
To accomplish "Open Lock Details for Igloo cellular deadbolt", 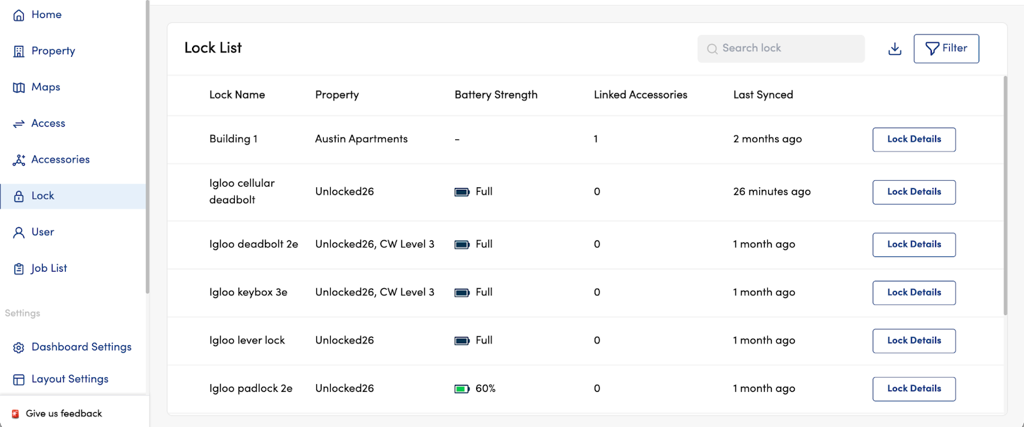I will click(x=913, y=192).
